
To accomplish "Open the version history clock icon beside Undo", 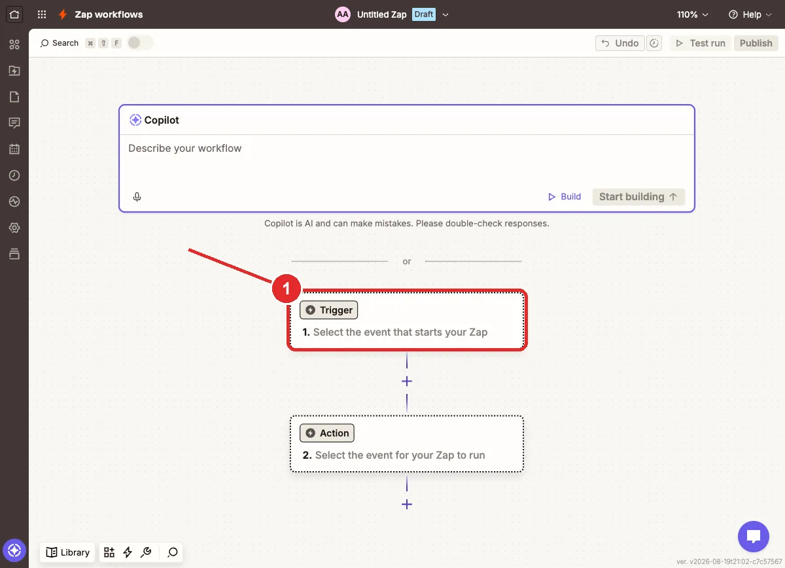I will [654, 43].
